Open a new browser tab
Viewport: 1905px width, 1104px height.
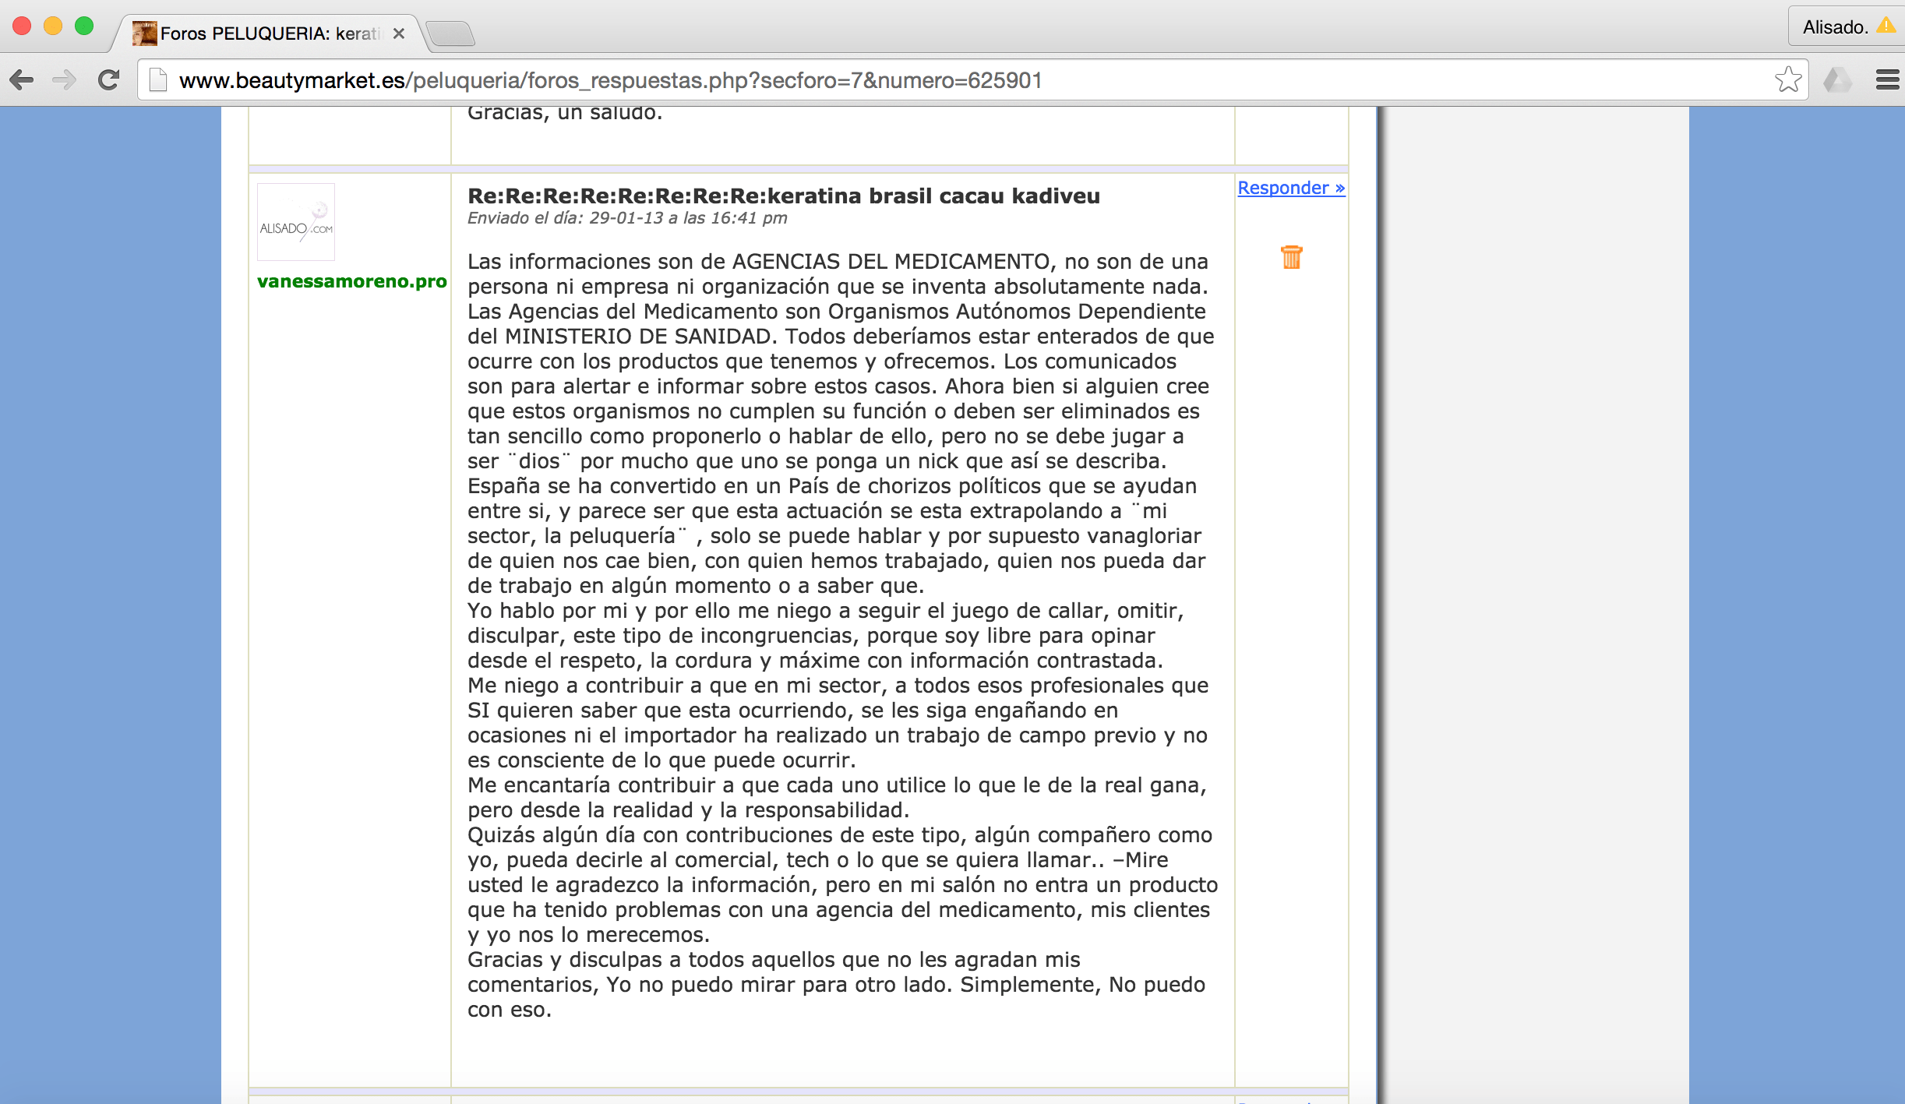tap(451, 34)
